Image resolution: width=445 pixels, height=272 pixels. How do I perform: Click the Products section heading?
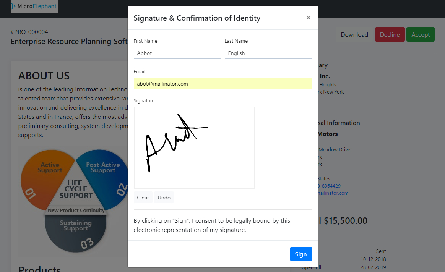click(39, 269)
